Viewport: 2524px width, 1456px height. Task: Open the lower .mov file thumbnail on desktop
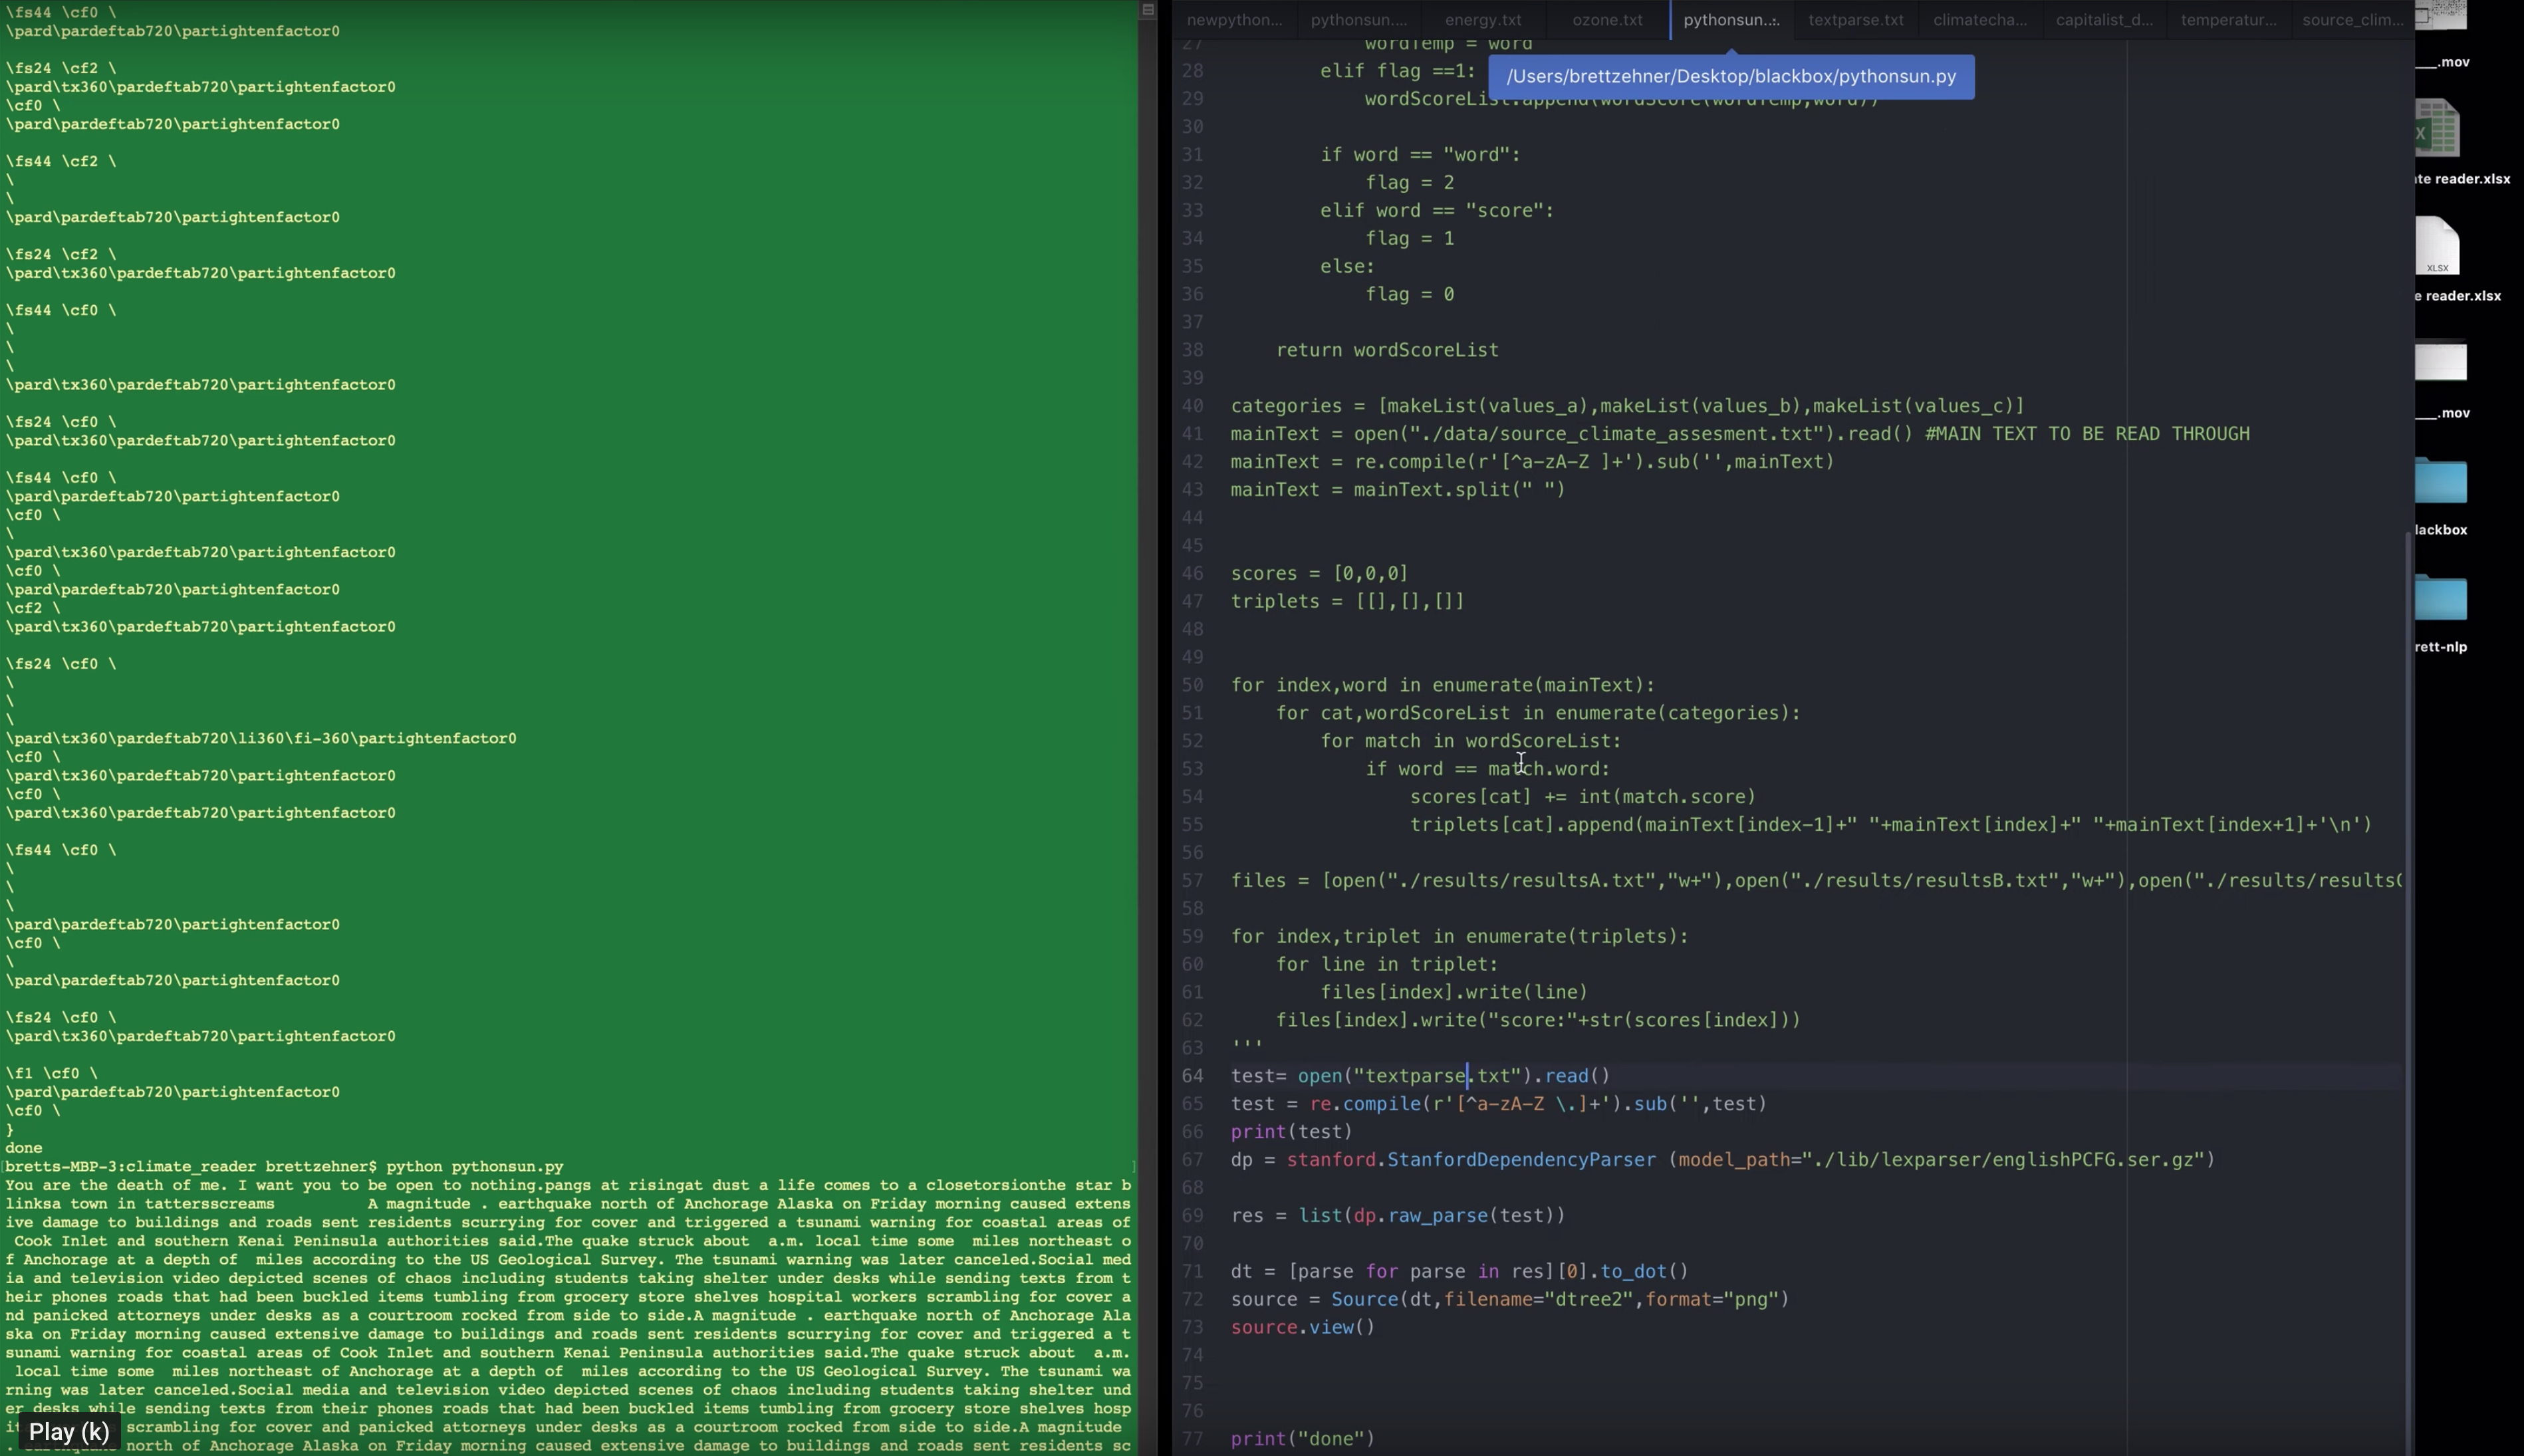point(2440,362)
